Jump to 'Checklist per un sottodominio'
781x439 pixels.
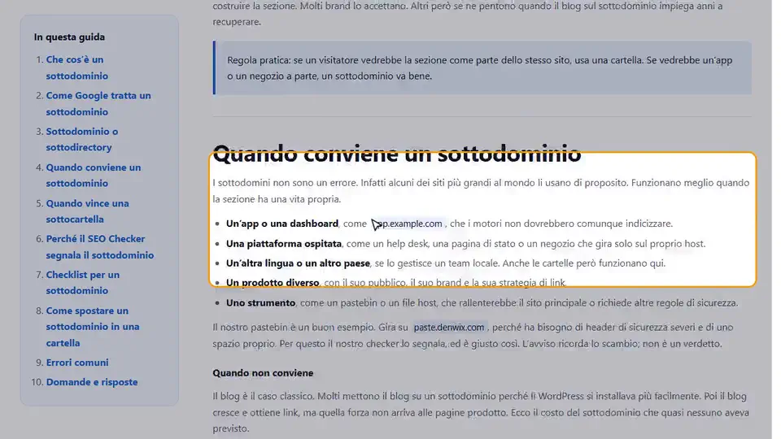(83, 283)
